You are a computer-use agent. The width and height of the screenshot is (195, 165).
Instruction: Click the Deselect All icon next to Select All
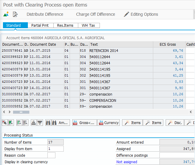11,123
